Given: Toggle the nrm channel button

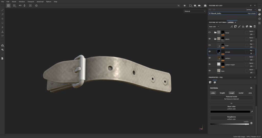Looking at the screenshot, I should (x=250, y=93).
